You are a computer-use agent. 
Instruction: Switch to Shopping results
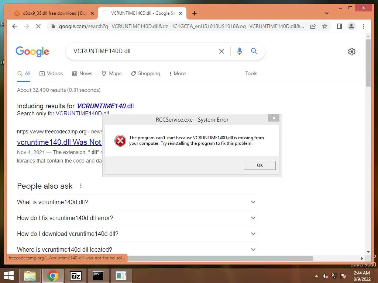145,74
